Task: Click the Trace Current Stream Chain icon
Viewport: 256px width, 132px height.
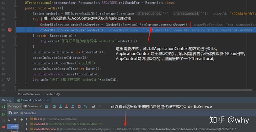Action: (x=99, y=106)
